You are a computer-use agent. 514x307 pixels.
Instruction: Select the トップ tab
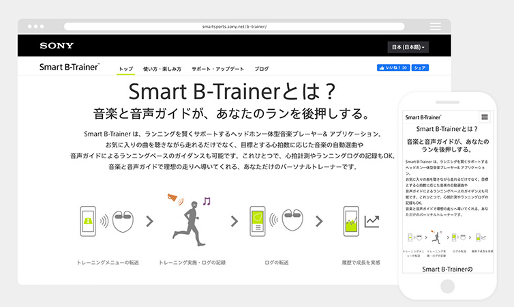coord(126,69)
